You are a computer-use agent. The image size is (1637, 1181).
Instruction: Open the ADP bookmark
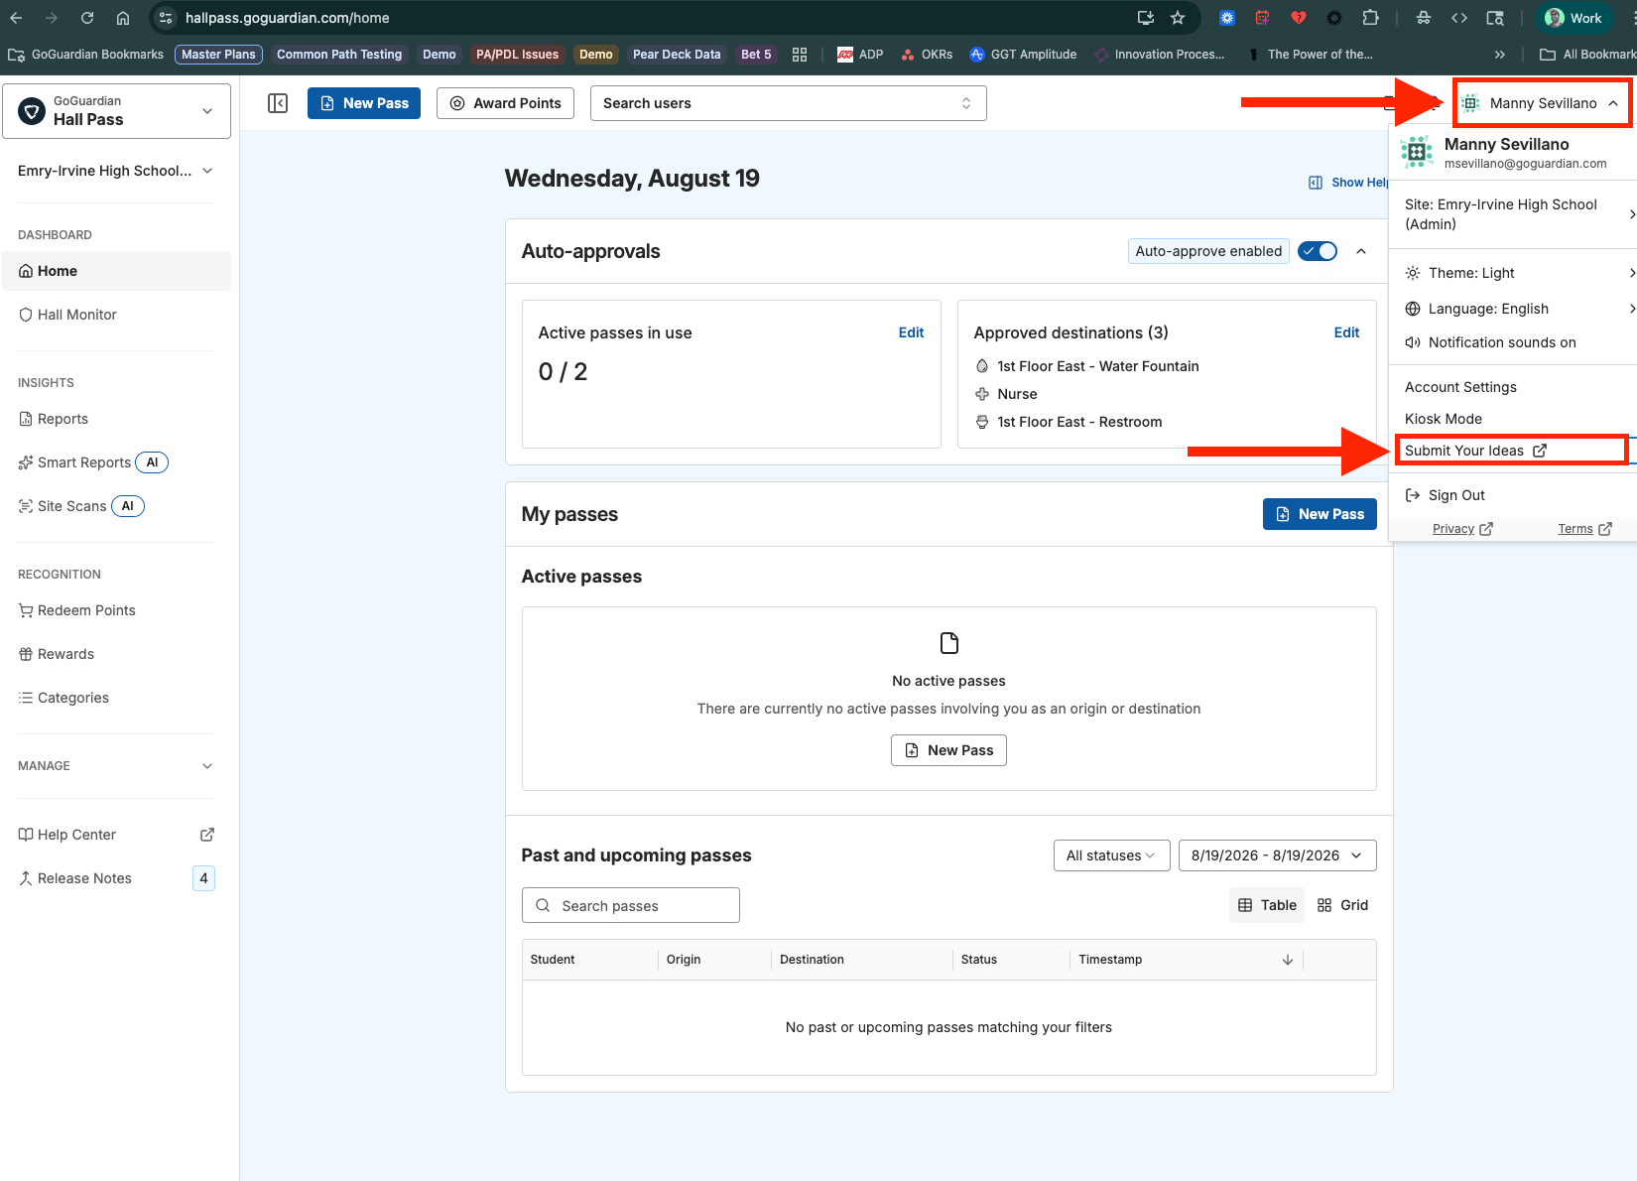pyautogui.click(x=860, y=55)
